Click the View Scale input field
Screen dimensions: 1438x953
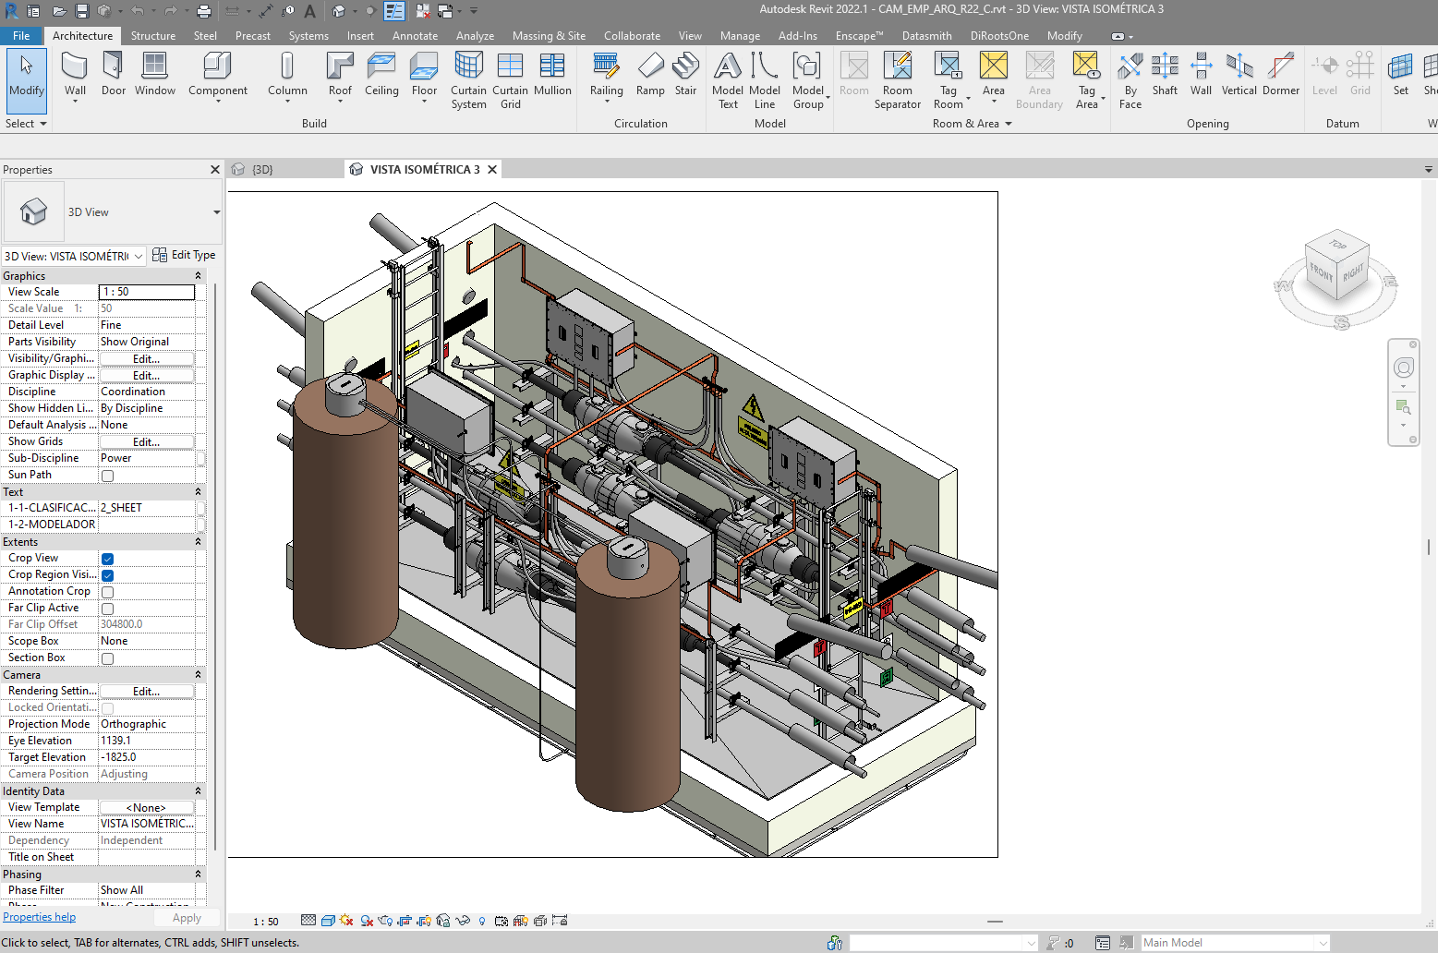(x=147, y=292)
